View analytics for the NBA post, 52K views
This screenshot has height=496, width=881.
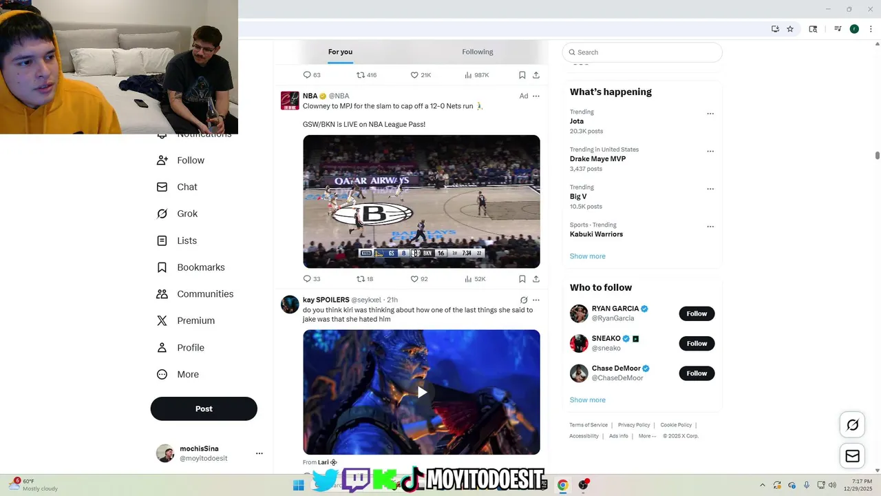(475, 279)
